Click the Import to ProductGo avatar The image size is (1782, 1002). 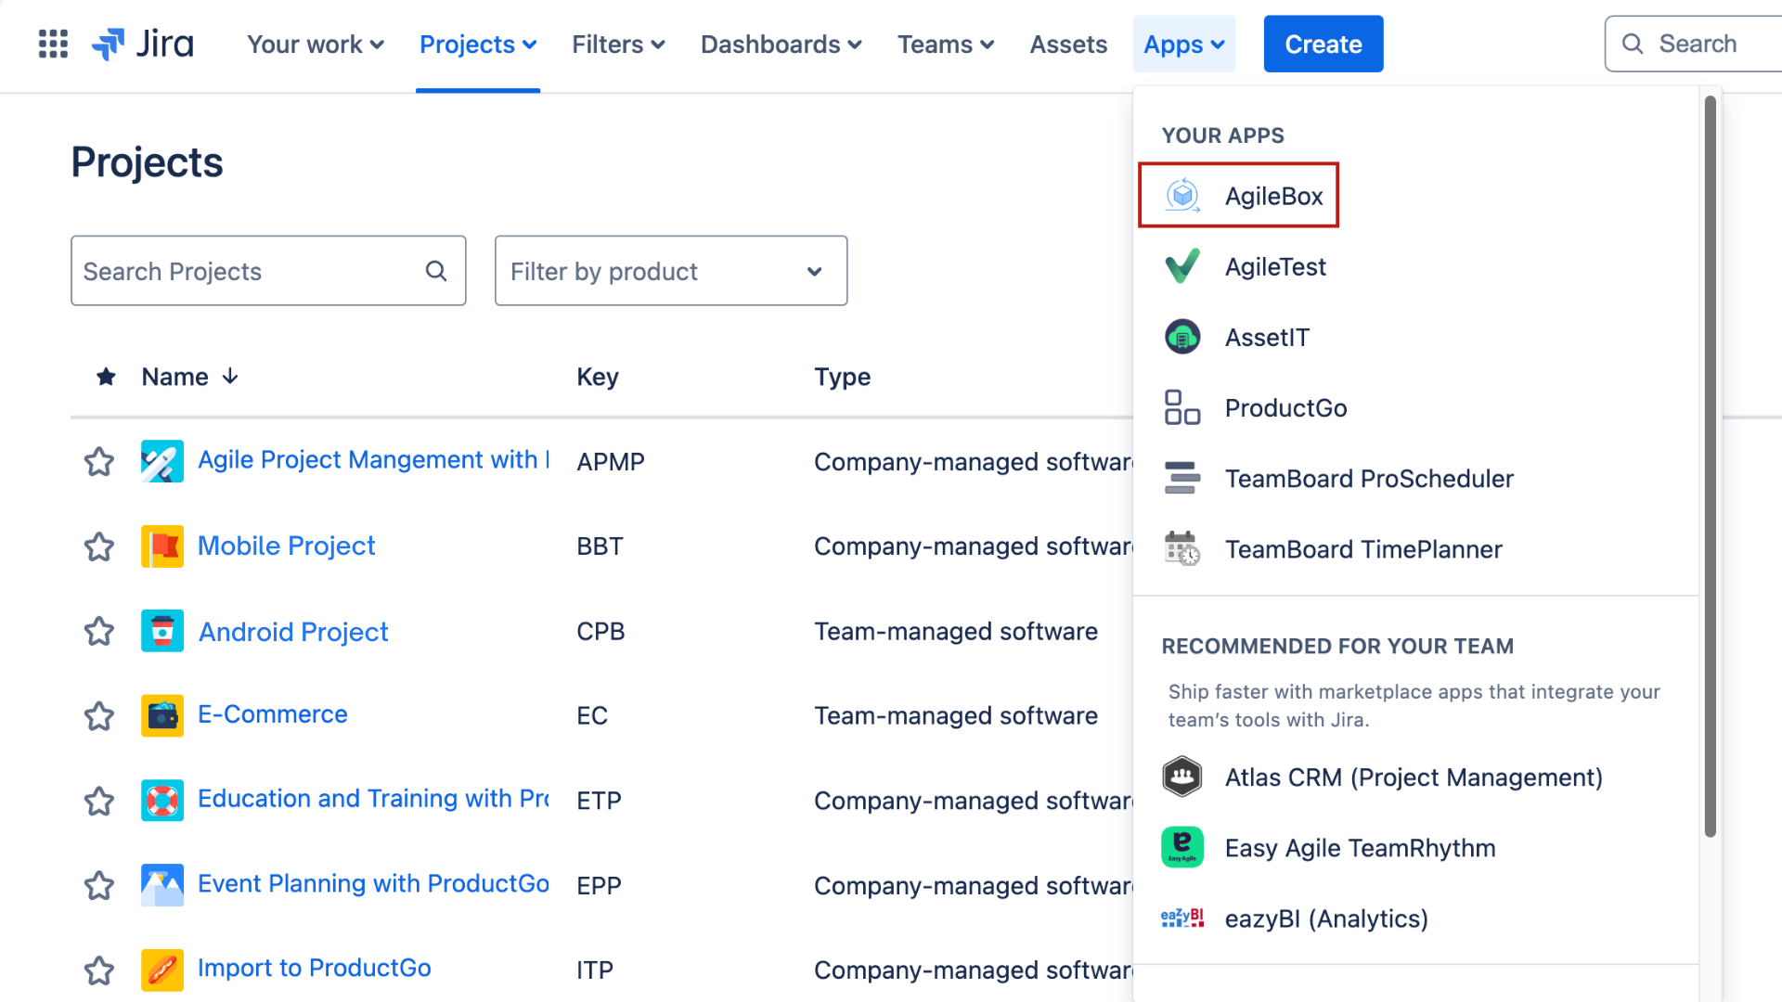click(162, 970)
